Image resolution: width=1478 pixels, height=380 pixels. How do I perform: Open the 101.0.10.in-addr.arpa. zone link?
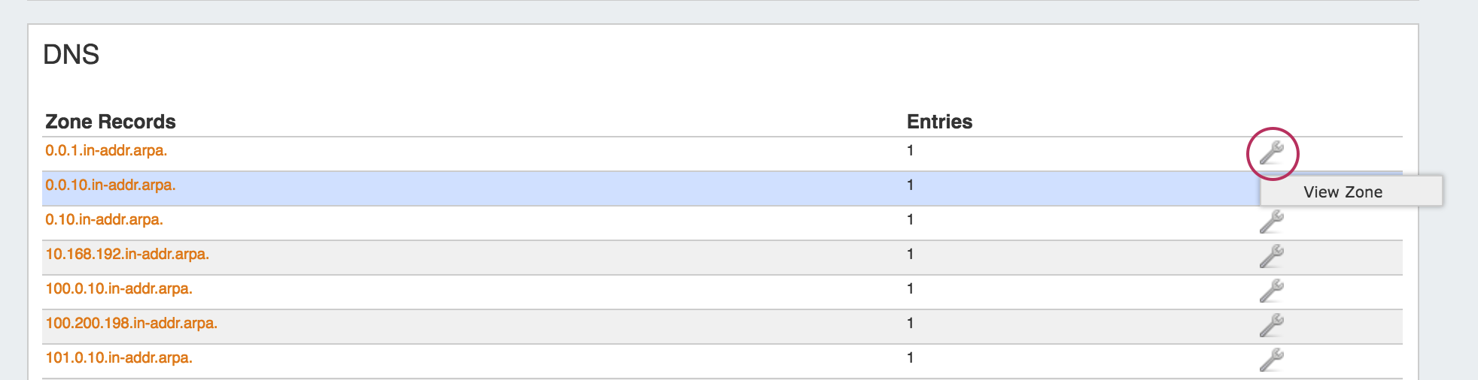click(119, 358)
